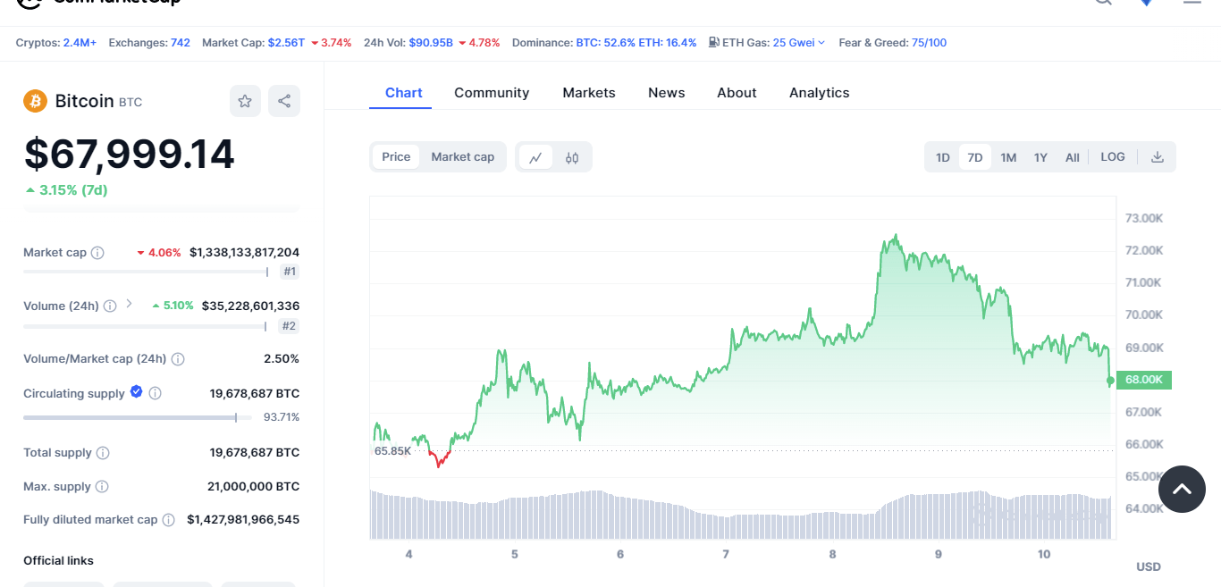Click info icon next to Volume (24h)

coord(110,306)
